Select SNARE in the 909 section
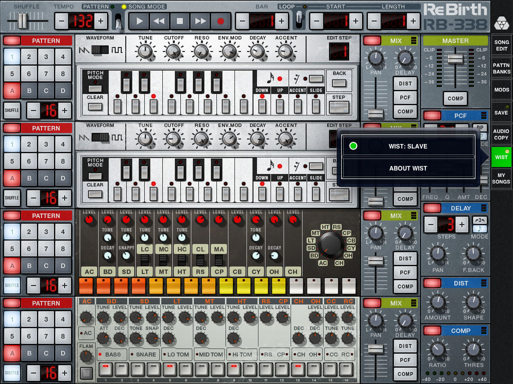513x384 pixels. [x=144, y=354]
